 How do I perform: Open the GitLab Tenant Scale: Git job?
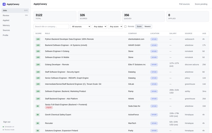[73, 84]
